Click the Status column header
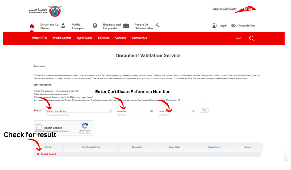Image resolution: width=291 pixels, height=170 pixels. point(248,147)
